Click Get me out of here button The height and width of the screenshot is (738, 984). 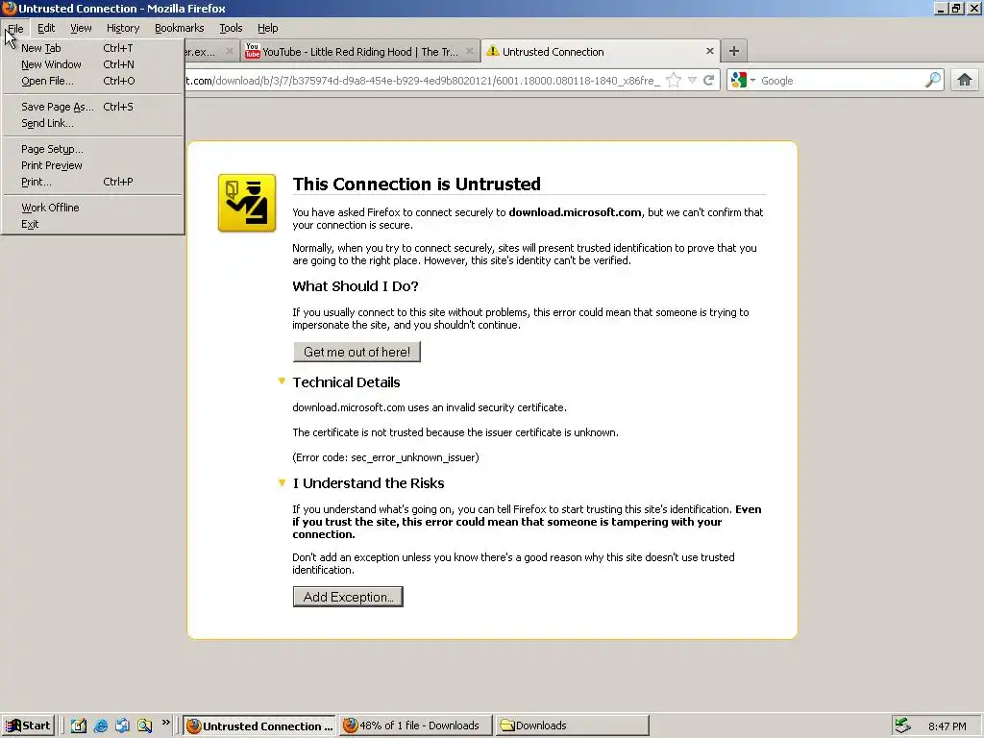357,352
